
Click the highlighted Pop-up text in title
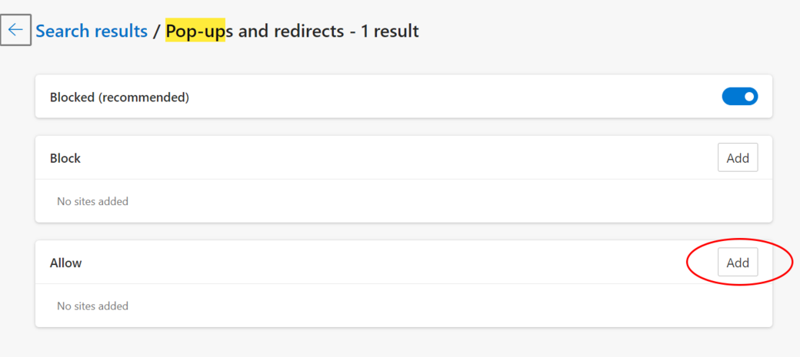[x=195, y=31]
